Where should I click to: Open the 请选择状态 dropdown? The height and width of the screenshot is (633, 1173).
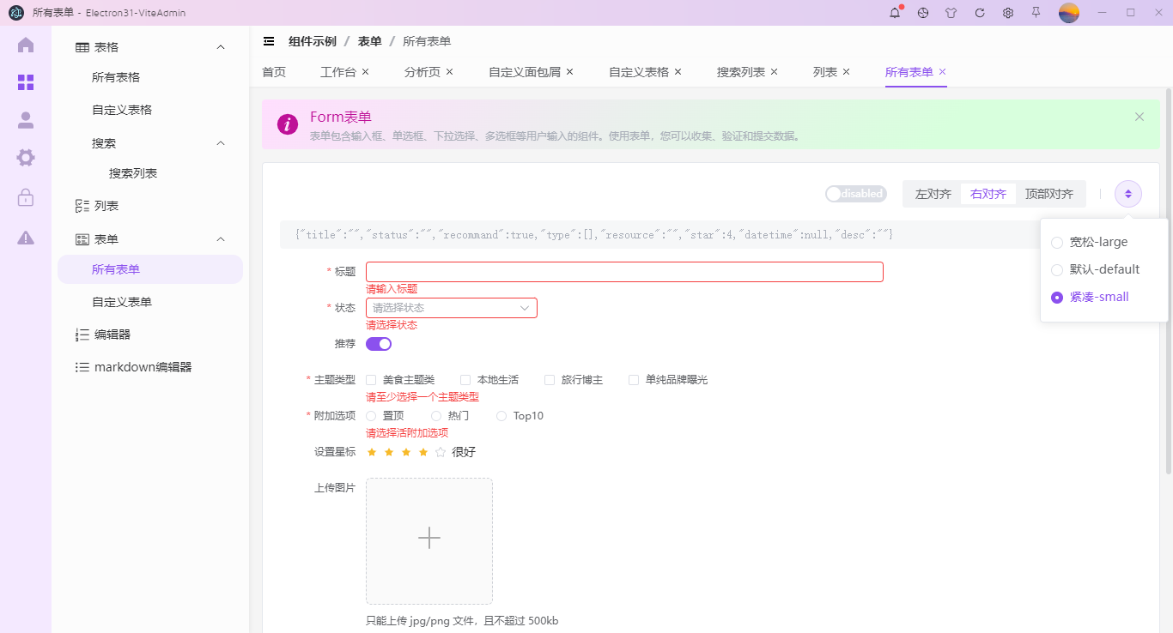click(451, 307)
